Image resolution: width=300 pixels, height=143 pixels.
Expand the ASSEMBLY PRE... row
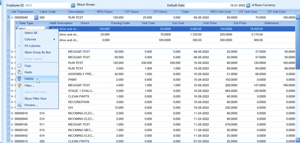click(12, 74)
